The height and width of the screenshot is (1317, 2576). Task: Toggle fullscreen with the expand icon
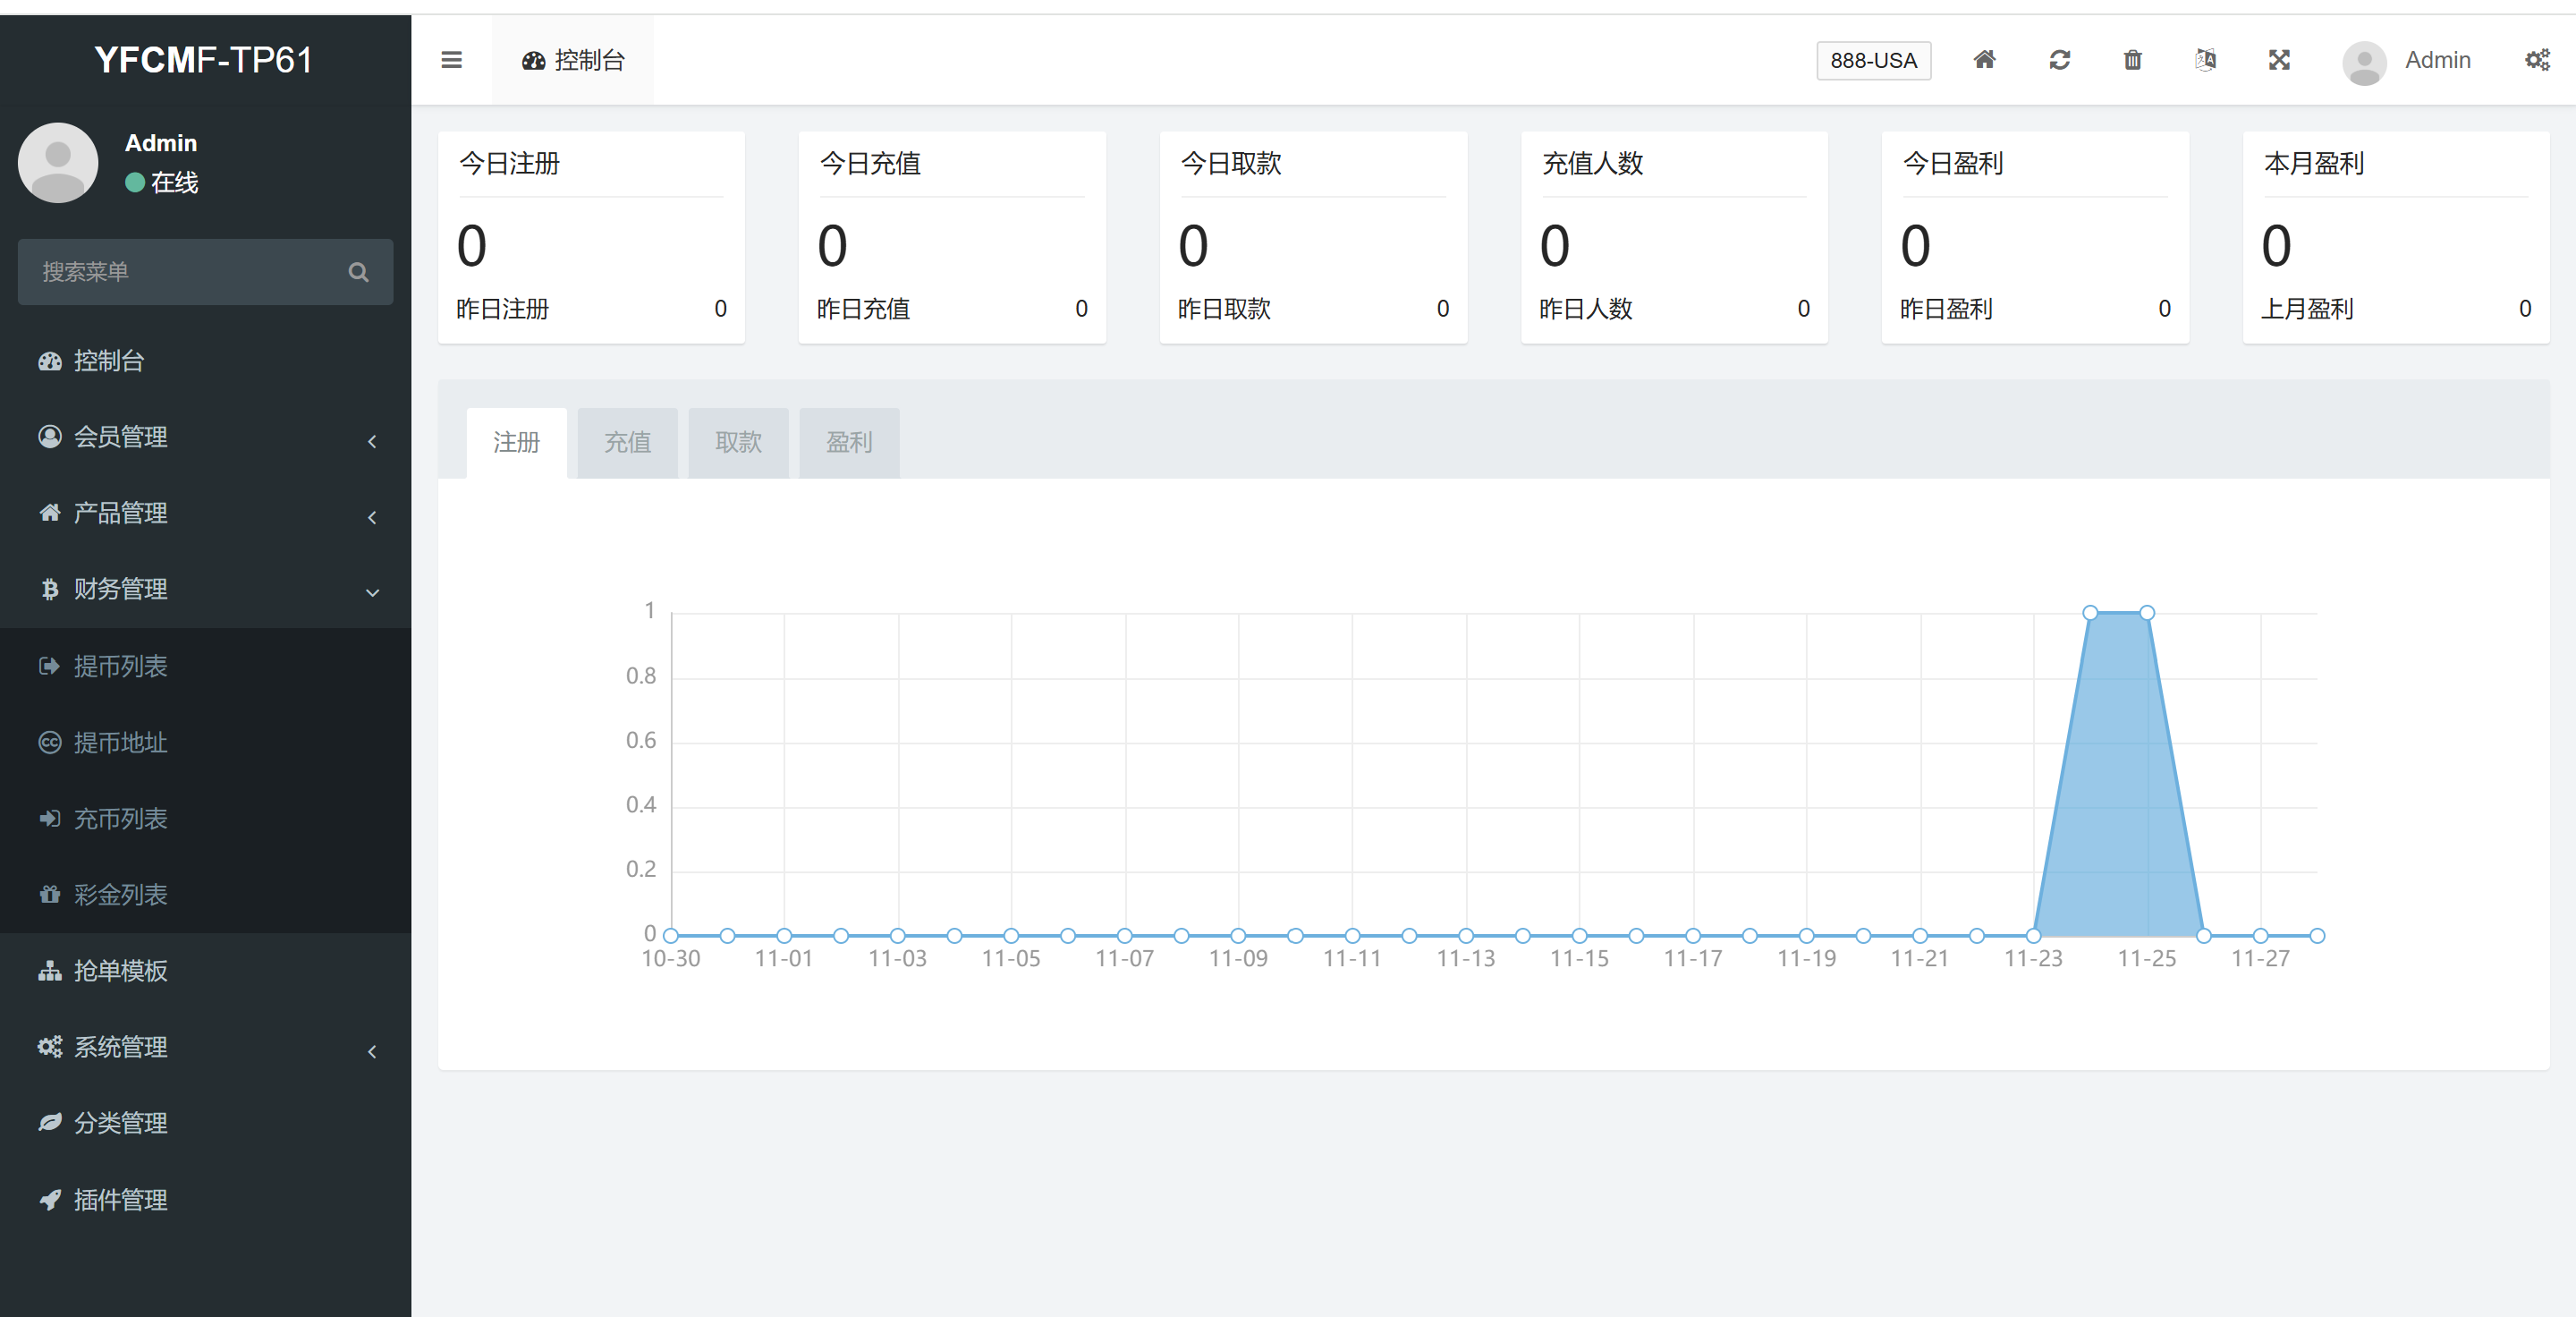2279,60
